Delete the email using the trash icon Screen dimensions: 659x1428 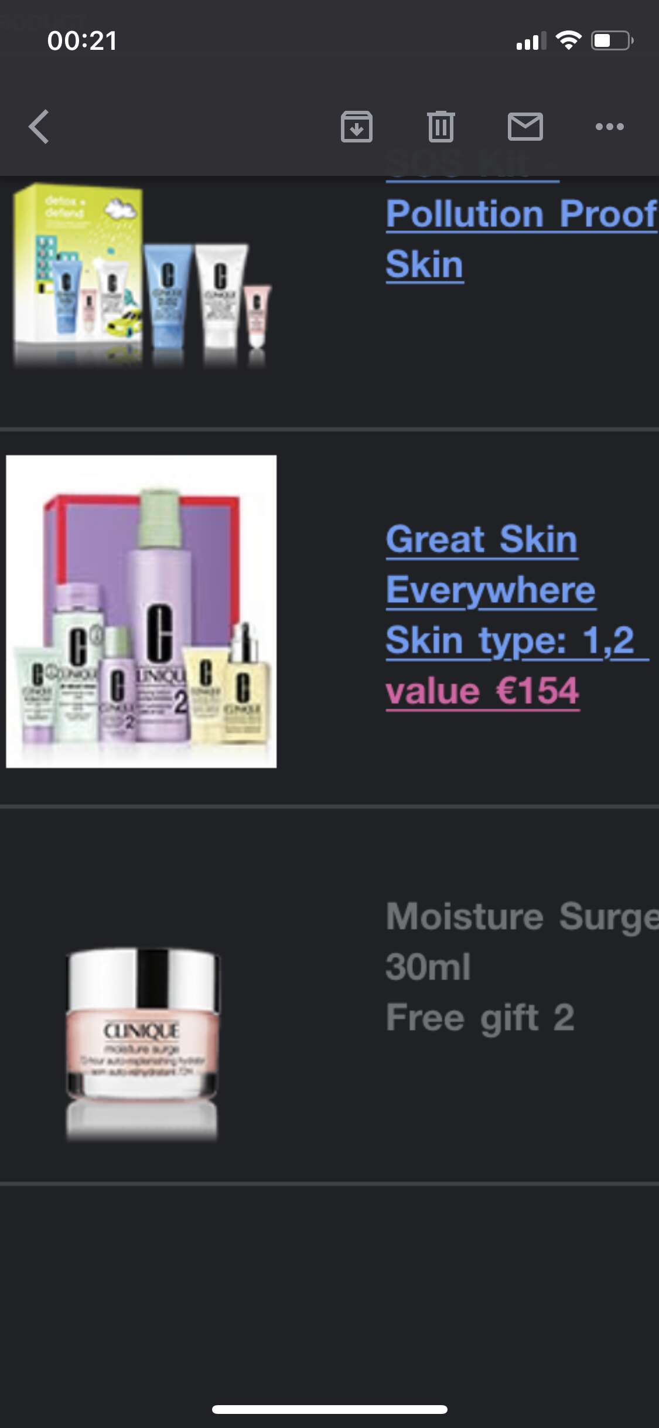[x=441, y=127]
